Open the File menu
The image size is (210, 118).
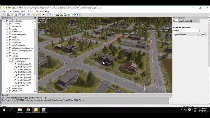4,11
